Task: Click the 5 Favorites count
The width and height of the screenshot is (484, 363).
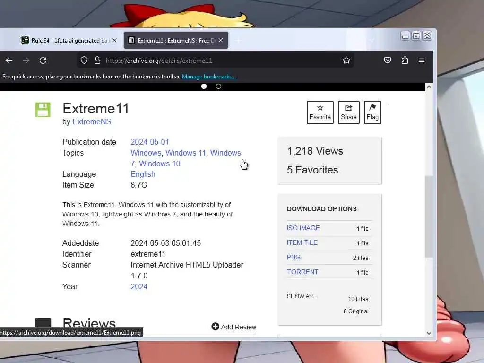Action: click(312, 170)
